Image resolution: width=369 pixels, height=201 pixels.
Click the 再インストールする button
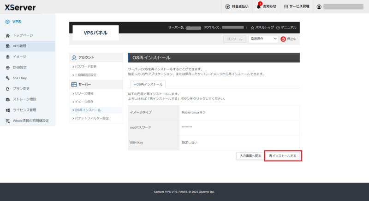[283, 156]
